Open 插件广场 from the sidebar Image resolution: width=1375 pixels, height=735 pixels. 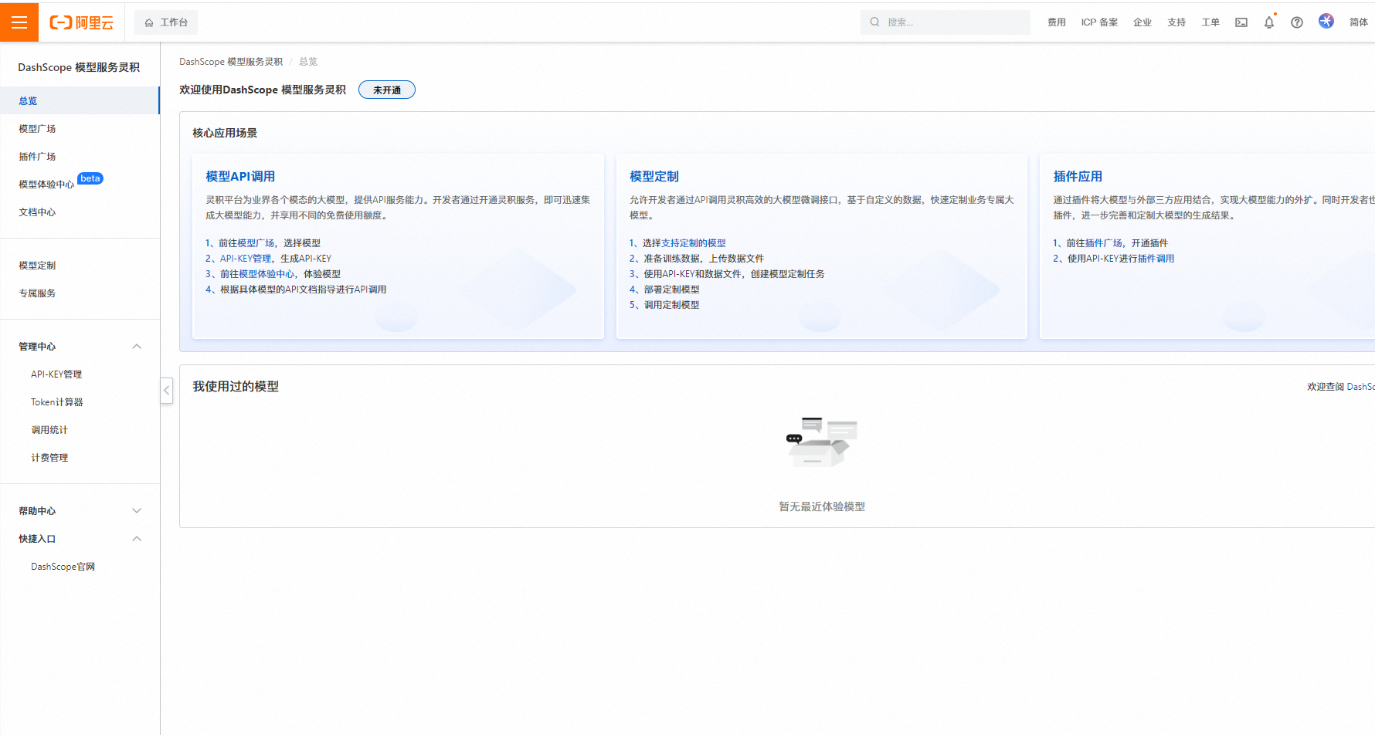pyautogui.click(x=37, y=157)
